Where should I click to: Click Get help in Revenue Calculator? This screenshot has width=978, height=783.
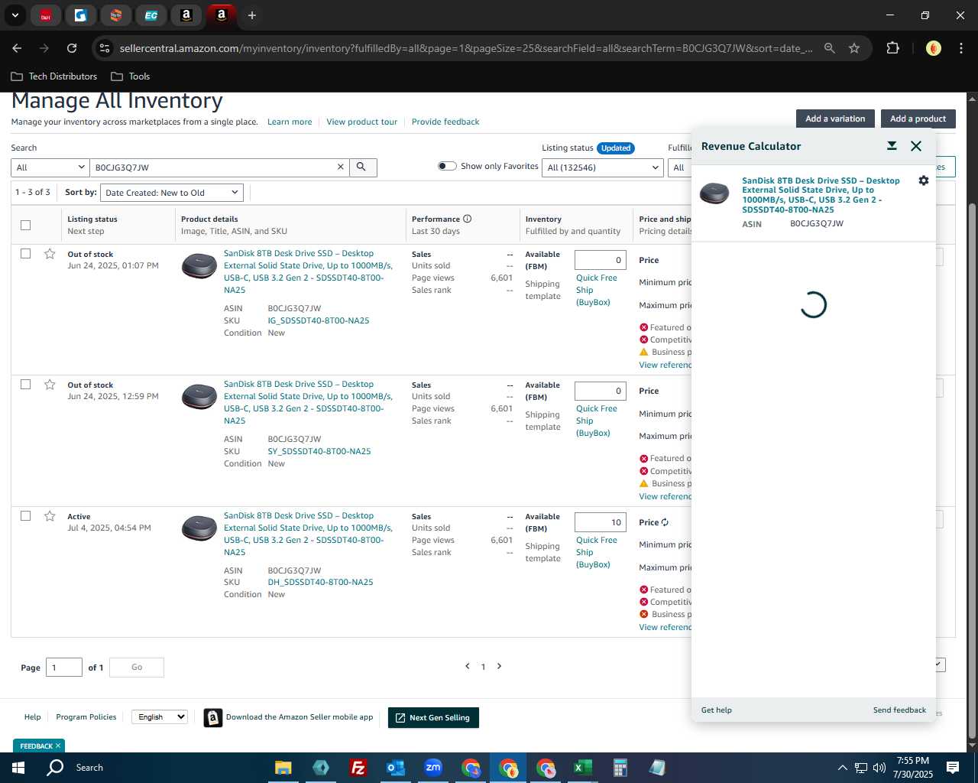717,710
